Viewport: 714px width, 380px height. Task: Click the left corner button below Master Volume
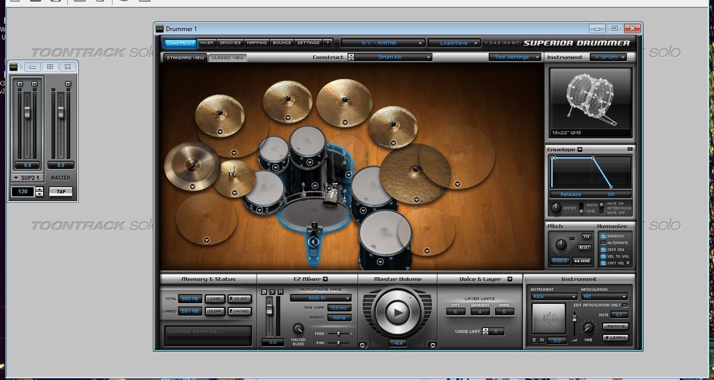tap(362, 345)
